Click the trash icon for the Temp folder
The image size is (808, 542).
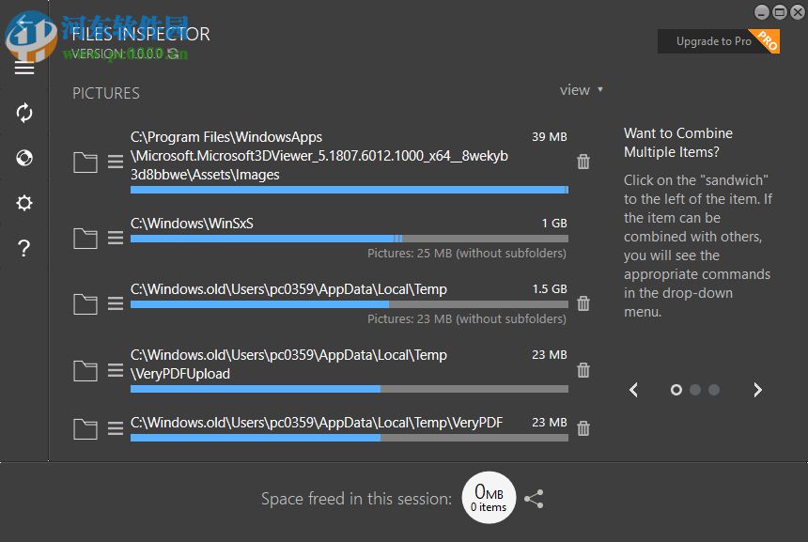tap(583, 303)
